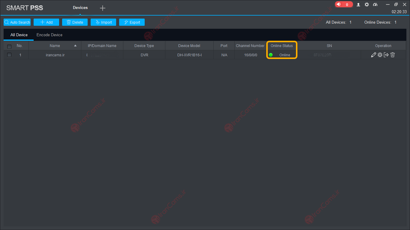This screenshot has height=230, width=410.
Task: Click the Operation column header
Action: point(383,46)
